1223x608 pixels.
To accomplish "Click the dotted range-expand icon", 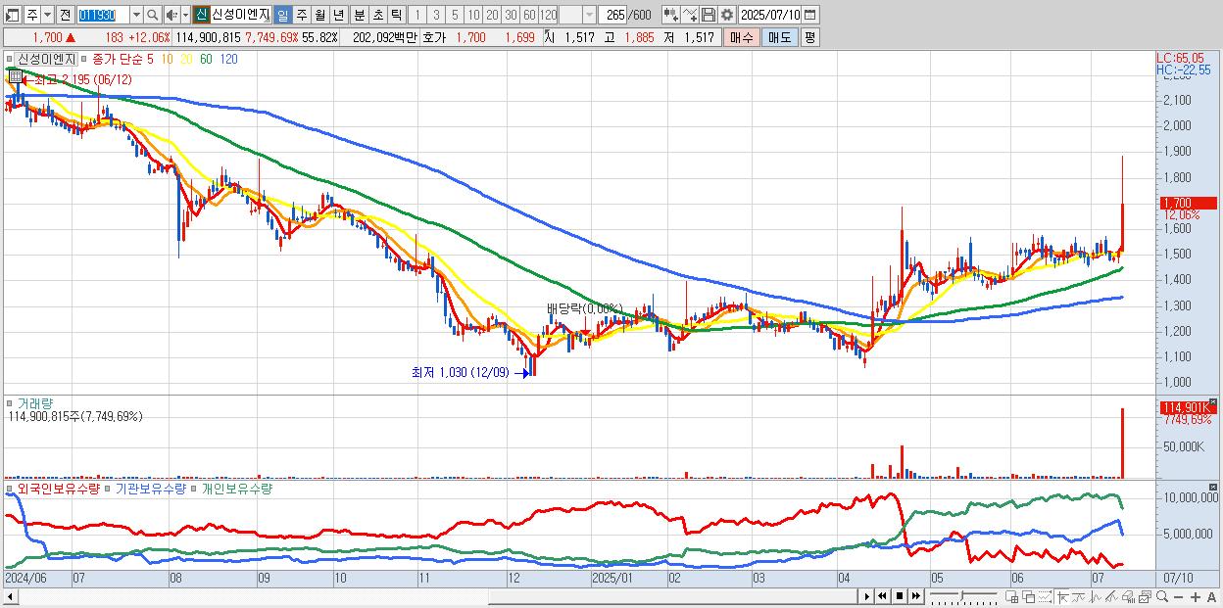I will point(1046,596).
